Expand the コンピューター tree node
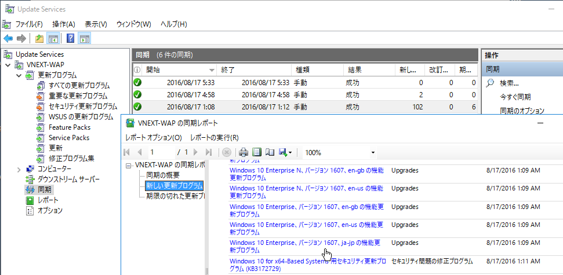 point(19,169)
